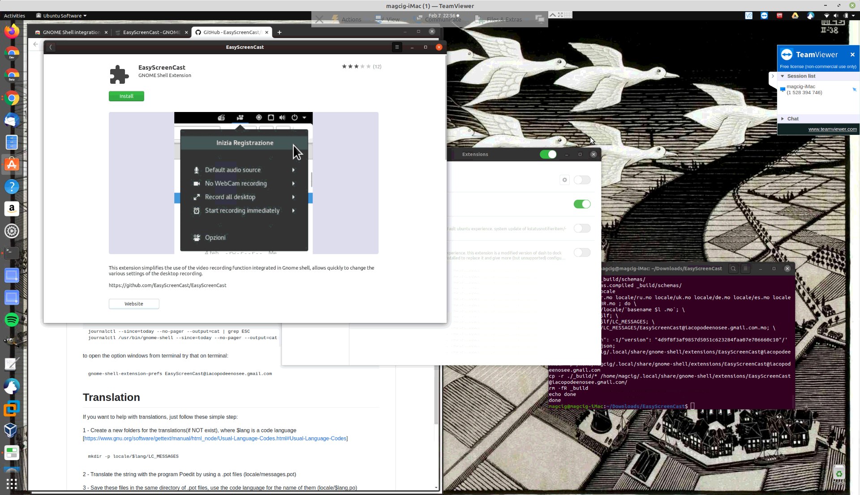Image resolution: width=860 pixels, height=495 pixels.
Task: Open Activities overview
Action: [x=14, y=16]
